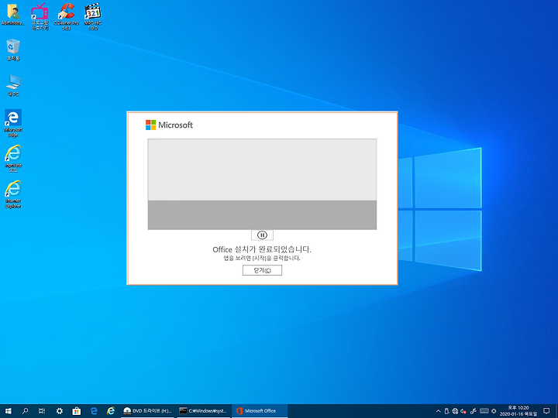This screenshot has height=418, width=558.
Task: Launch MPC-HC media player shortcut
Action: pyautogui.click(x=92, y=16)
